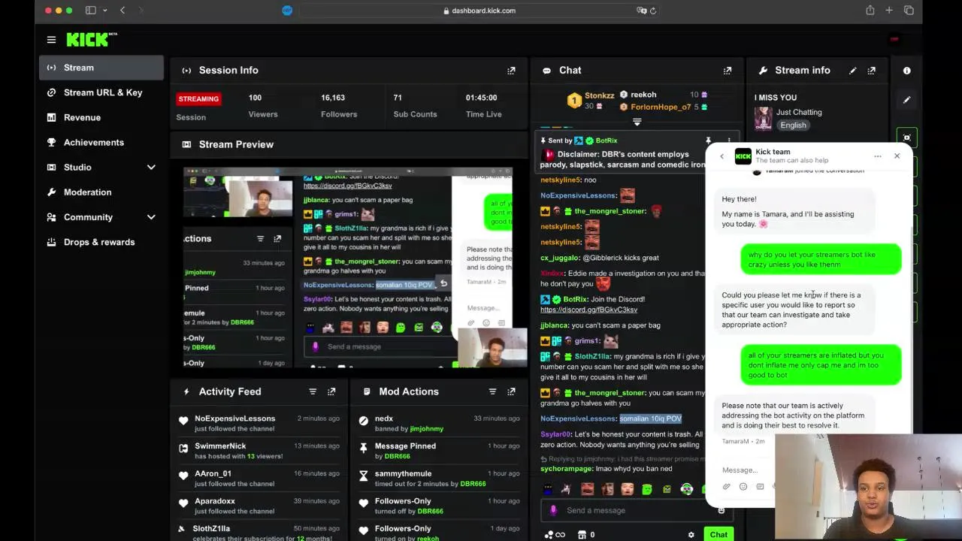Image resolution: width=962 pixels, height=541 pixels.
Task: Click sammythemule timeout entry in Mod Actions
Action: coord(440,479)
